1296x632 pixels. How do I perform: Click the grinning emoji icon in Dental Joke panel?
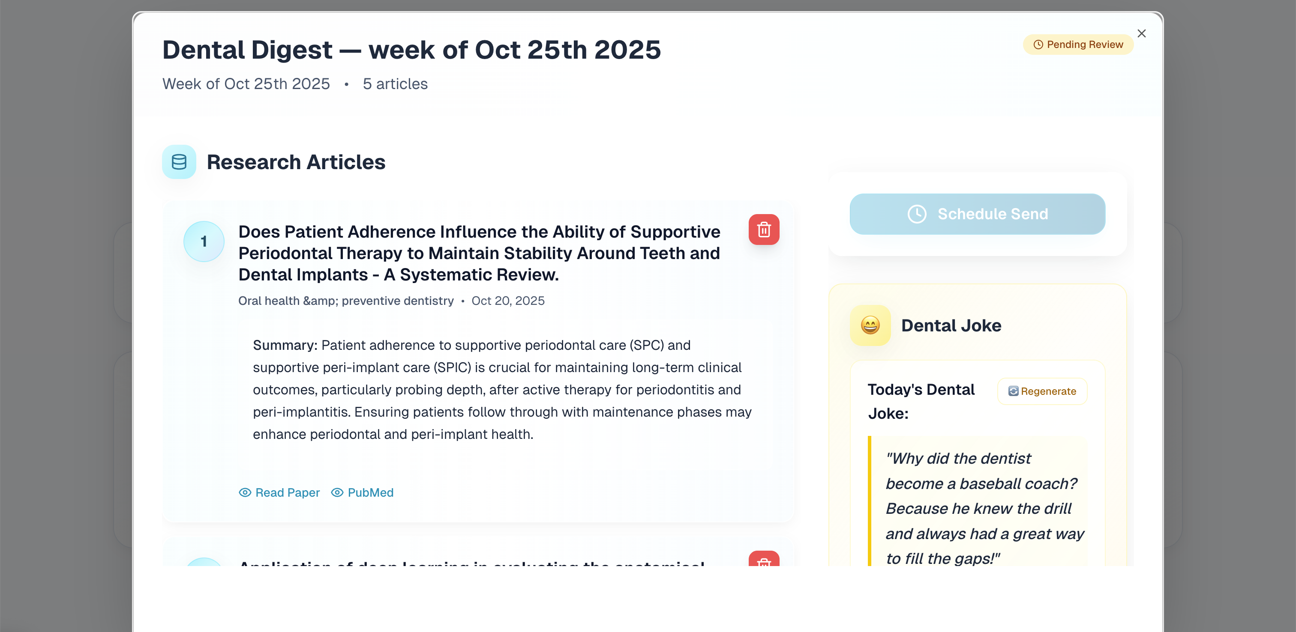[x=870, y=325]
